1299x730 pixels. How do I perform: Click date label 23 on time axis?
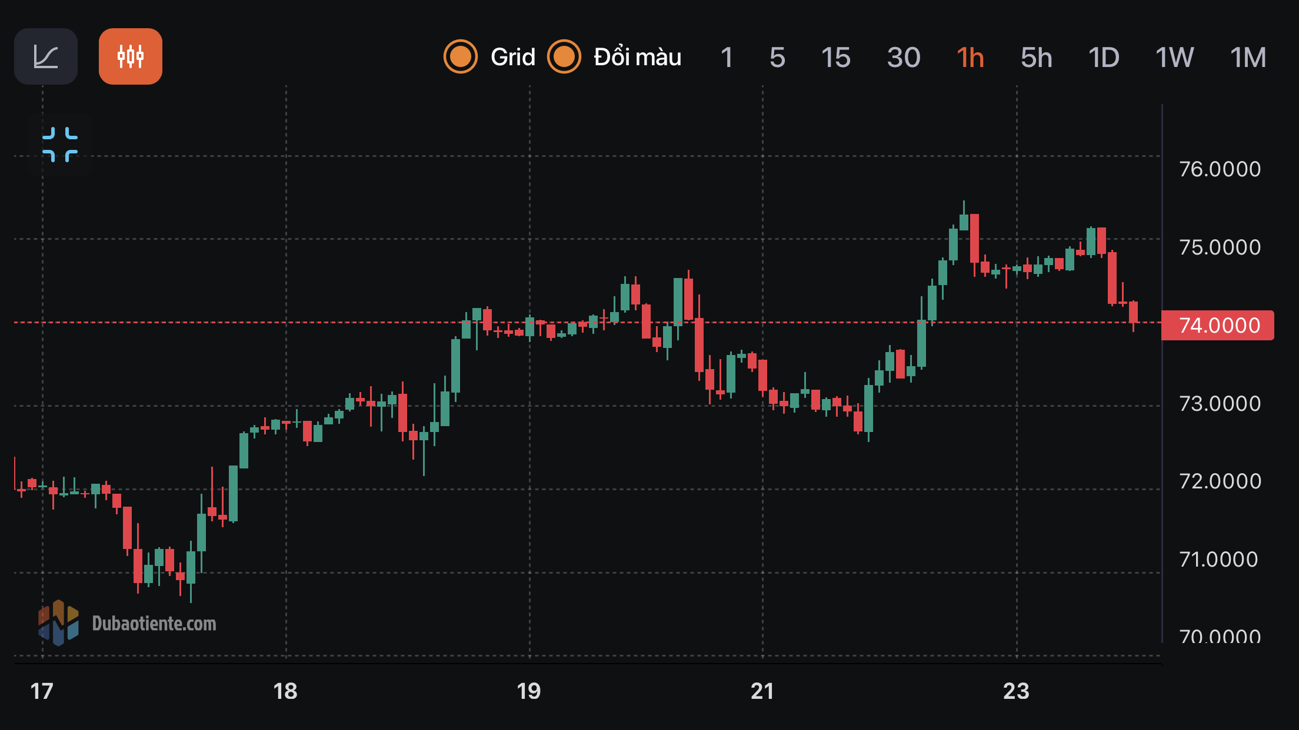click(x=1016, y=691)
